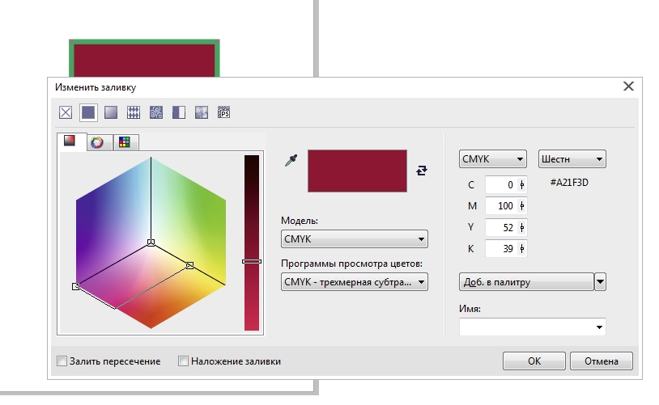Click the Y value stepper
Image resolution: width=659 pixels, height=405 pixels.
[x=522, y=227]
